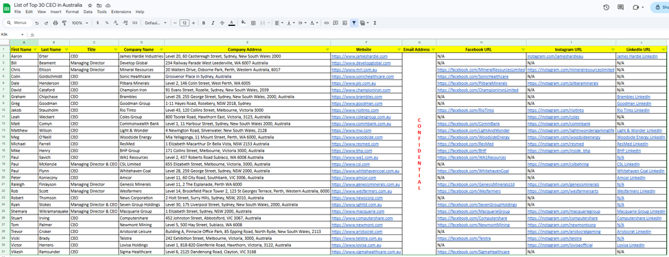
Task: Redo the last action
Action: [46, 23]
